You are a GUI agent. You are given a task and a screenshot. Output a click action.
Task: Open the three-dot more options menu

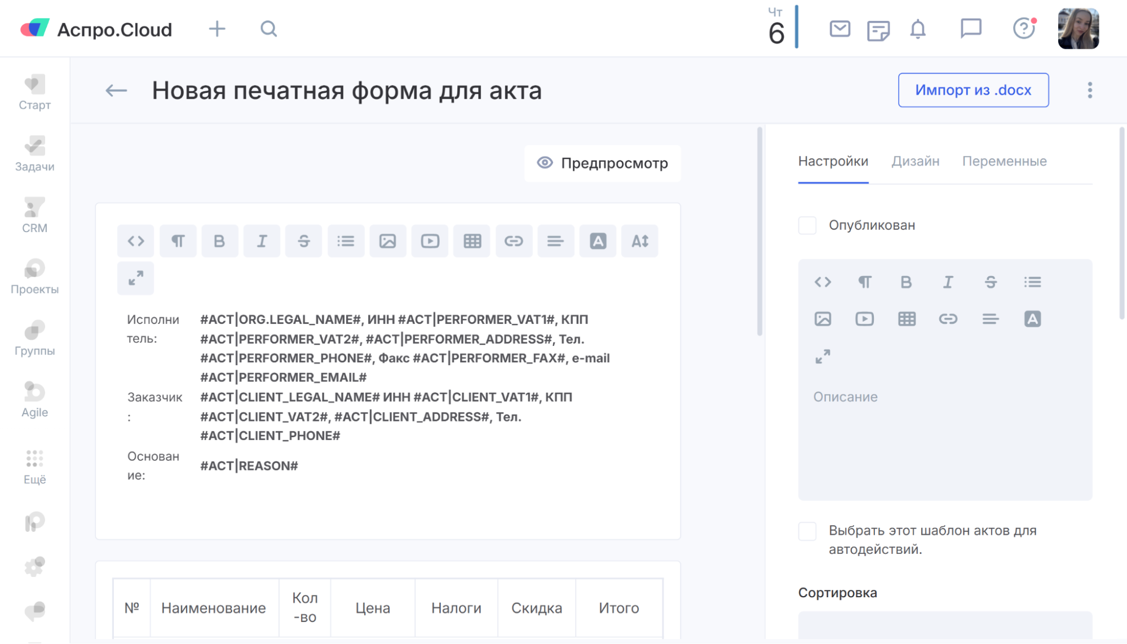pos(1090,90)
